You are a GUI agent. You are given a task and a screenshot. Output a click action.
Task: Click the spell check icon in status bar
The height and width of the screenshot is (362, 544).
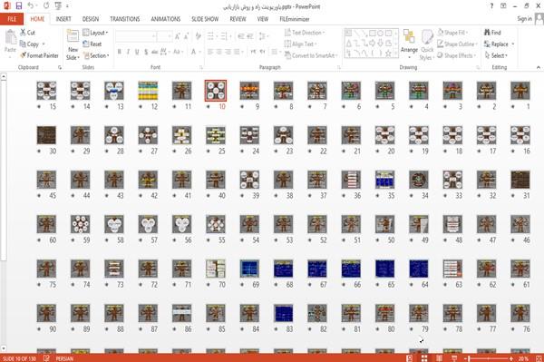point(46,358)
